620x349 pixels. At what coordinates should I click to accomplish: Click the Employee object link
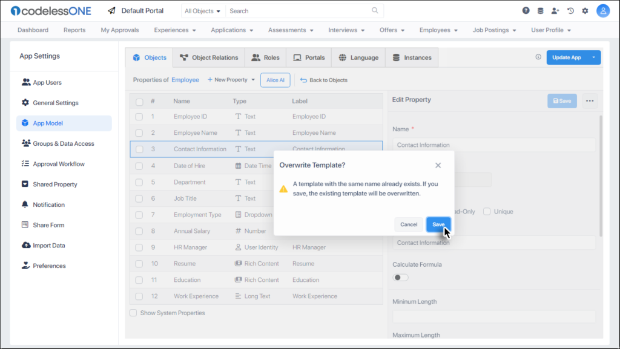(x=185, y=80)
